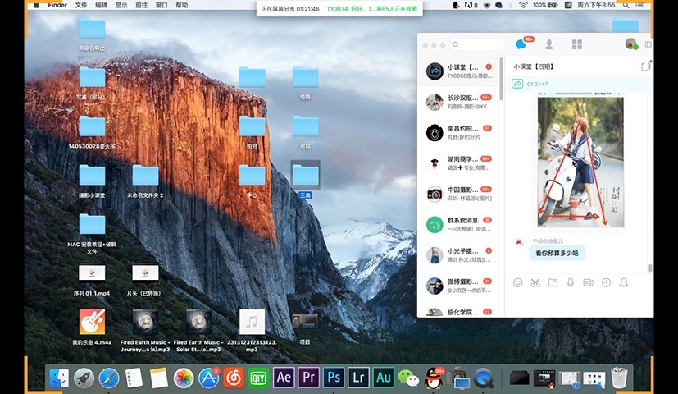Open the 前往 menu
The image size is (678, 394).
tap(141, 5)
